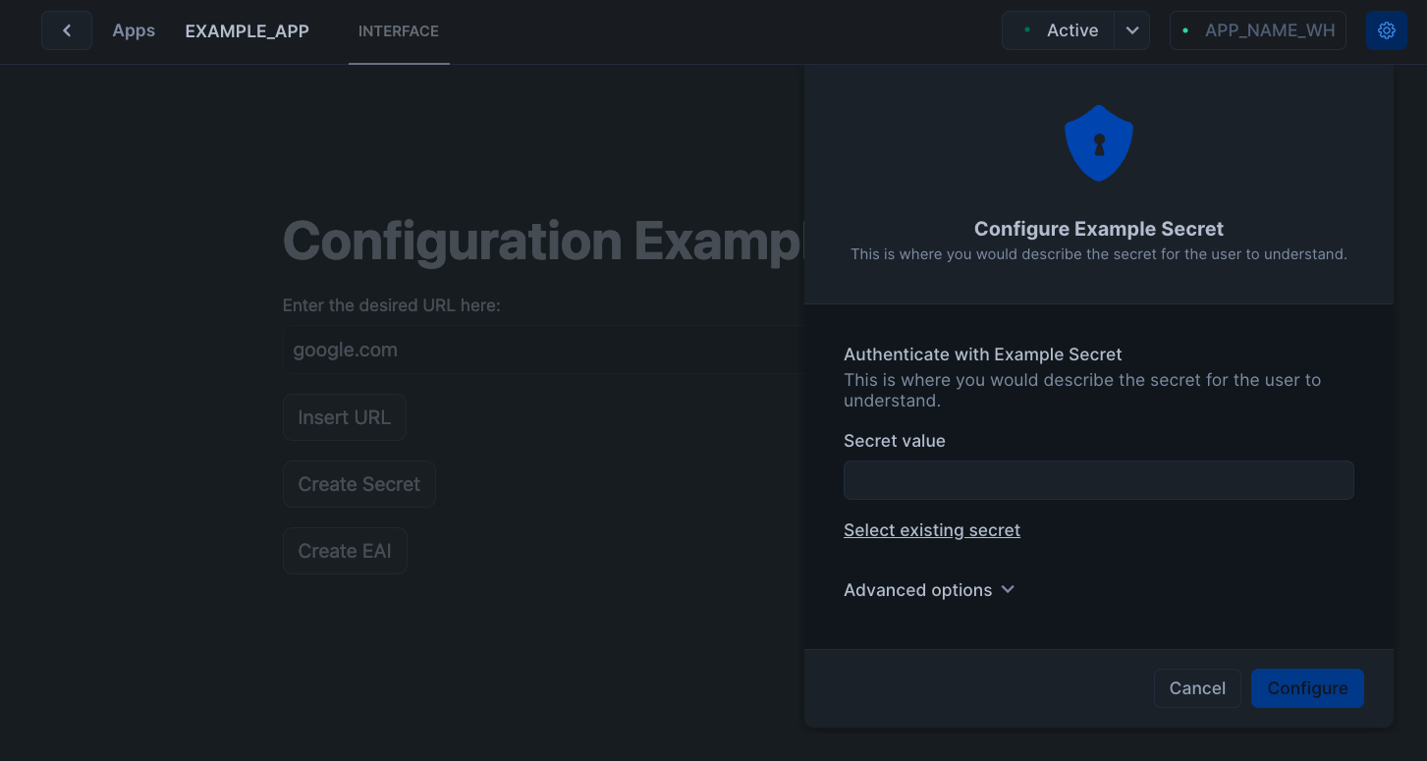Open the APP_NAME_WH selector
1427x761 pixels.
[1257, 30]
